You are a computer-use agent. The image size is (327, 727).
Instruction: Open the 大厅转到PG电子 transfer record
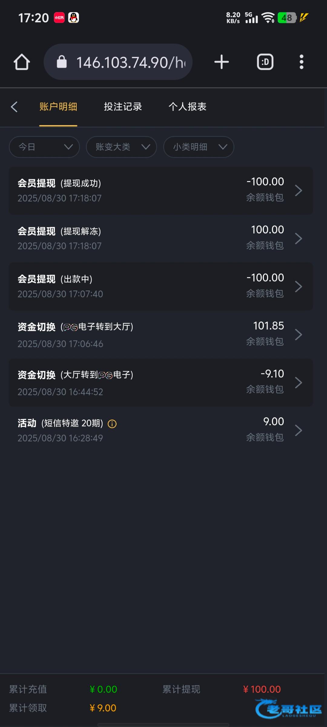coord(161,383)
